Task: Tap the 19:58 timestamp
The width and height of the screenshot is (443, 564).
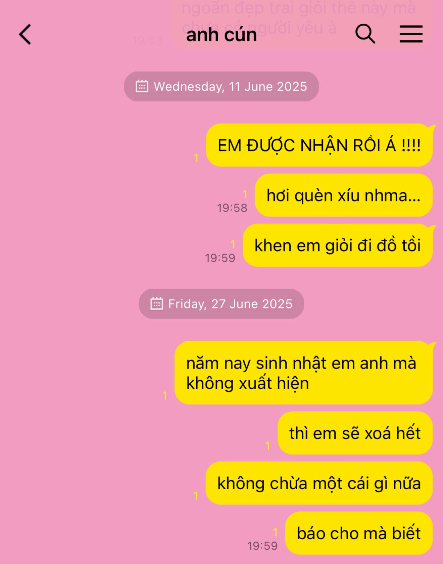Action: pyautogui.click(x=232, y=208)
